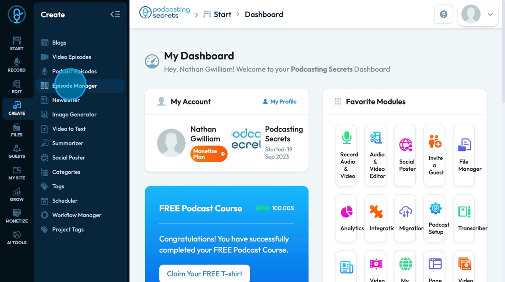Open Invite a Guest module
This screenshot has width=505, height=282.
435,155
